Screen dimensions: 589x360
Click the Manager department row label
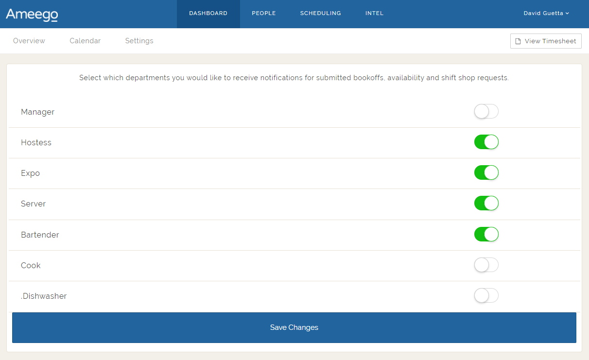click(37, 111)
